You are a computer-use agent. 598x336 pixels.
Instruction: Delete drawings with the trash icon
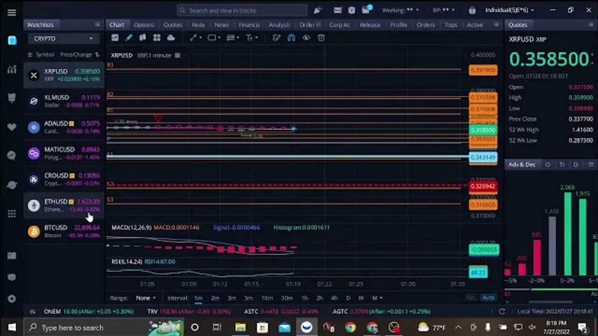(x=321, y=38)
